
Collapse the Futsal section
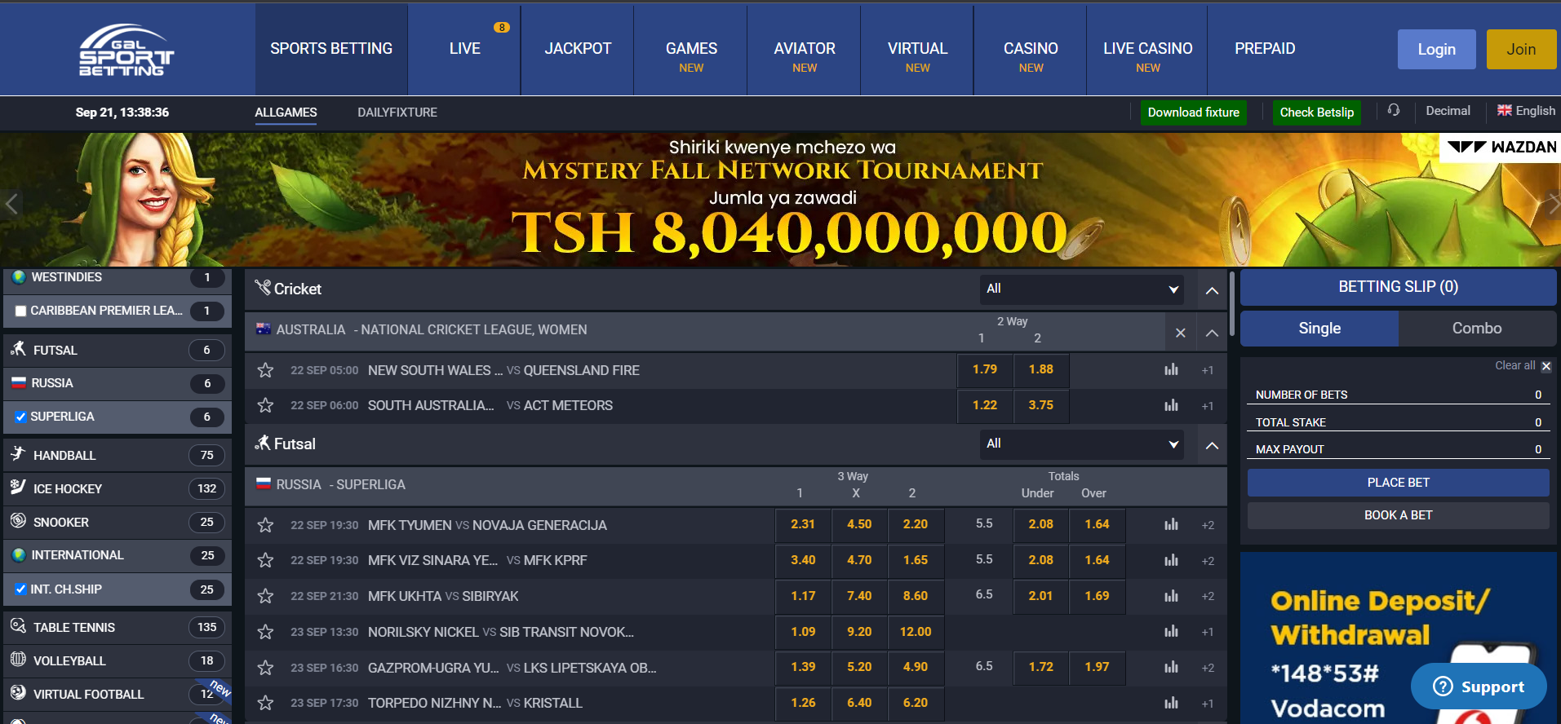coord(1213,445)
